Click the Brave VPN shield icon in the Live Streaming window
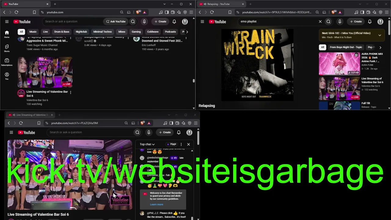Image resolution: width=391 pixels, height=220 pixels. (190, 123)
